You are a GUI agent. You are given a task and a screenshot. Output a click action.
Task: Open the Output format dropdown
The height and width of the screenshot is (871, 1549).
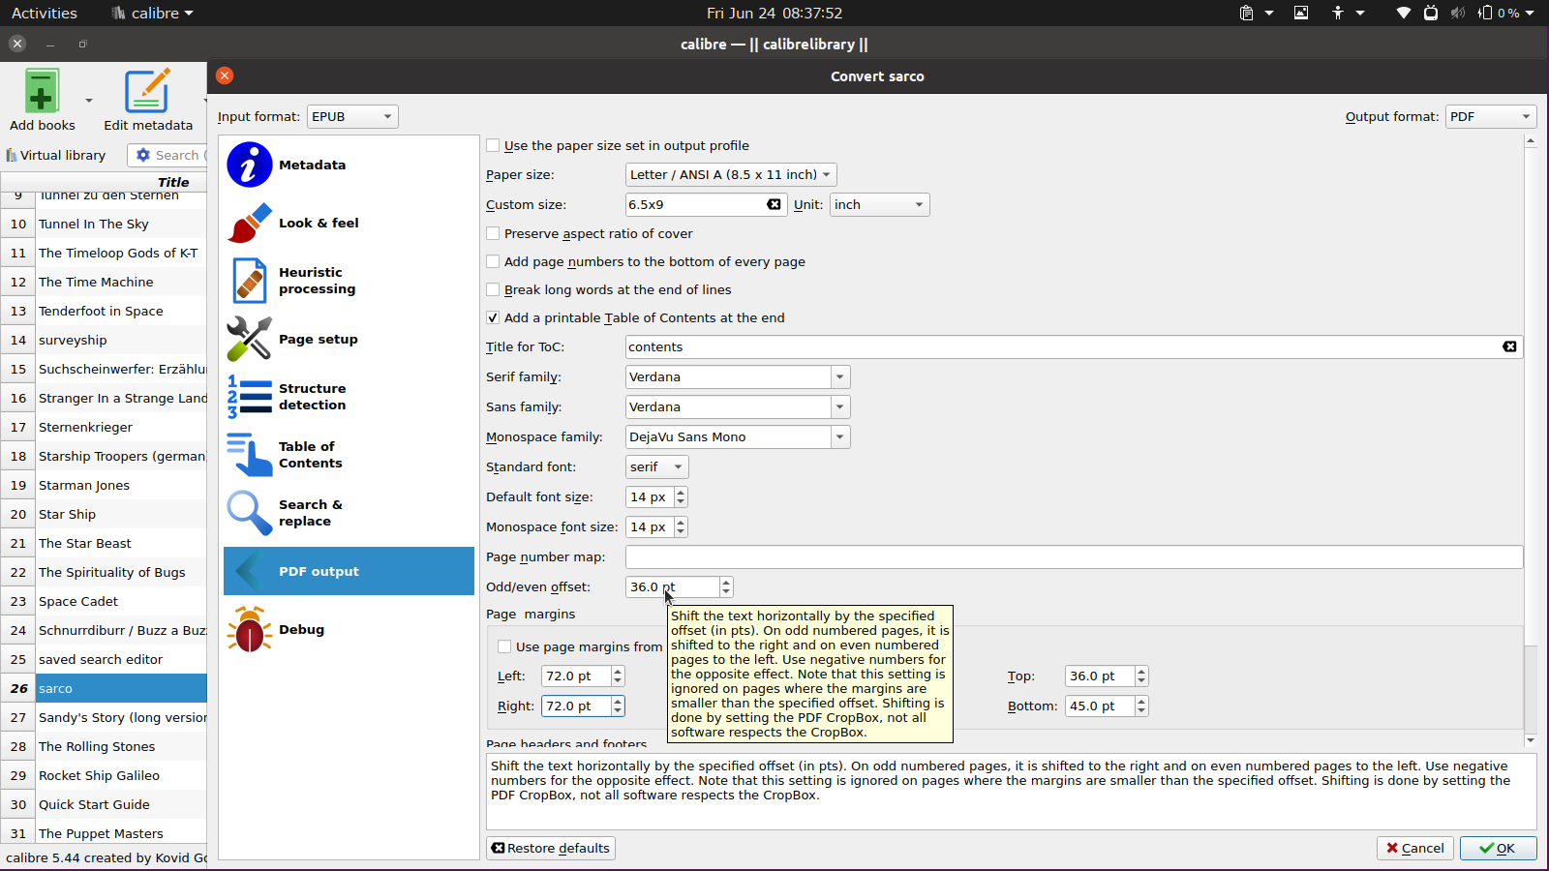tap(1491, 116)
